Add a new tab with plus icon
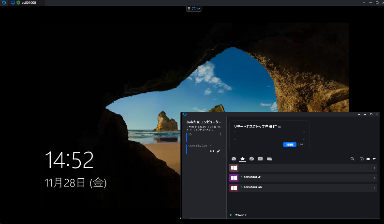Screen dimensions: 384x224 tap(364, 3)
